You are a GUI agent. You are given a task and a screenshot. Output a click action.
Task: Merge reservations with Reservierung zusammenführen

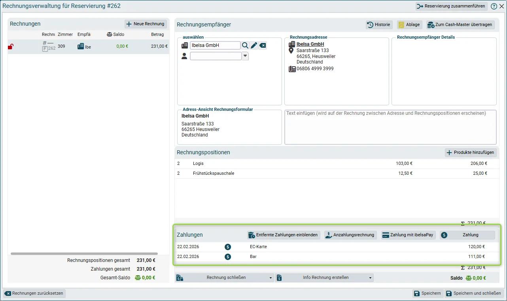[x=452, y=6]
